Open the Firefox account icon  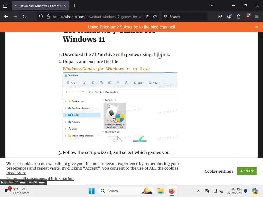(229, 17)
